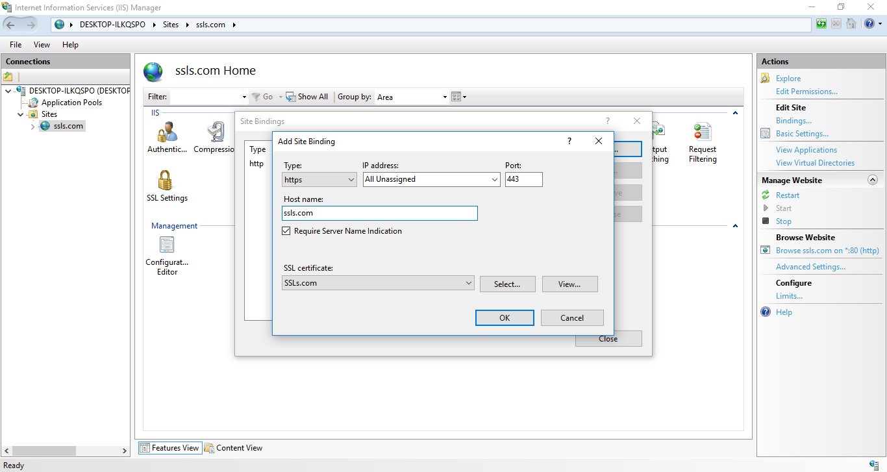Select the http row in Site Bindings

point(256,164)
